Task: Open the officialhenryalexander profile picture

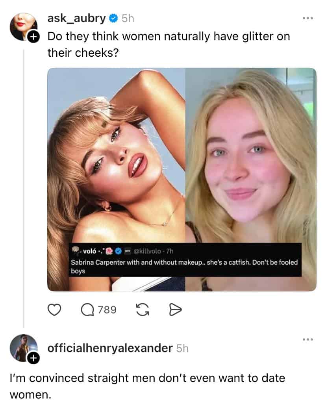Action: (23, 347)
